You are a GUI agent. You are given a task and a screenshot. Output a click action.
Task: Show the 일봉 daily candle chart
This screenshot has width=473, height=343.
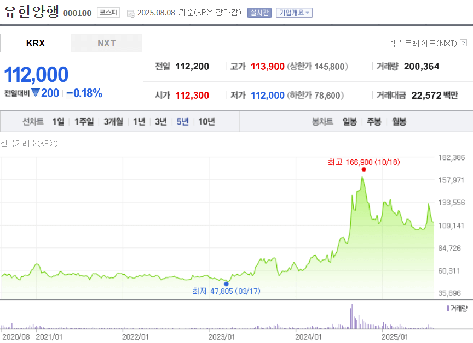pos(350,122)
